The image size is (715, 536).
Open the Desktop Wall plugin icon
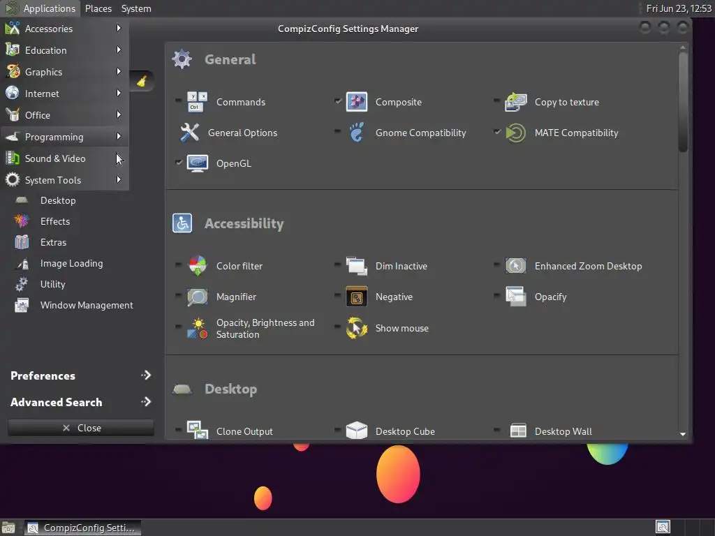coord(518,431)
